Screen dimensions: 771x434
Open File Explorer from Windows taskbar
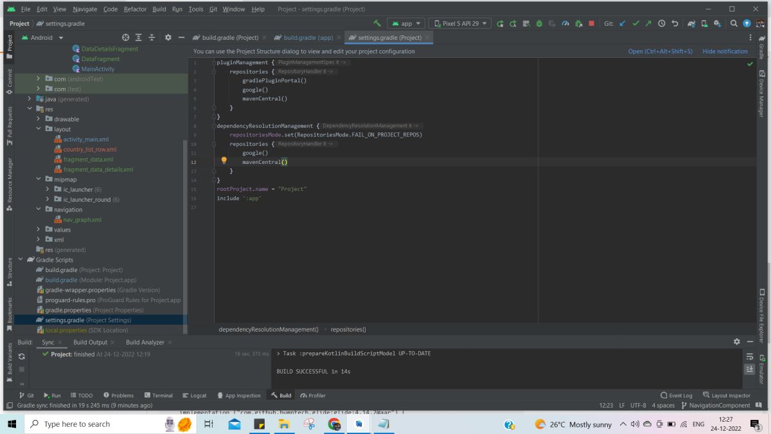284,424
